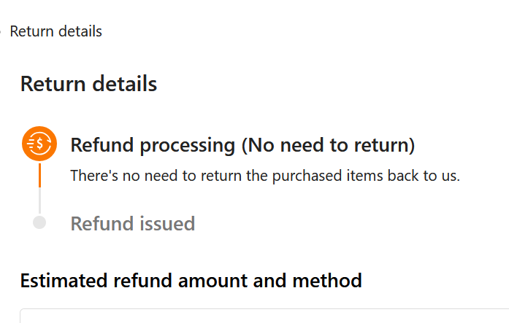
Task: Click the word "processing" in the step title
Action: pyautogui.click(x=187, y=146)
